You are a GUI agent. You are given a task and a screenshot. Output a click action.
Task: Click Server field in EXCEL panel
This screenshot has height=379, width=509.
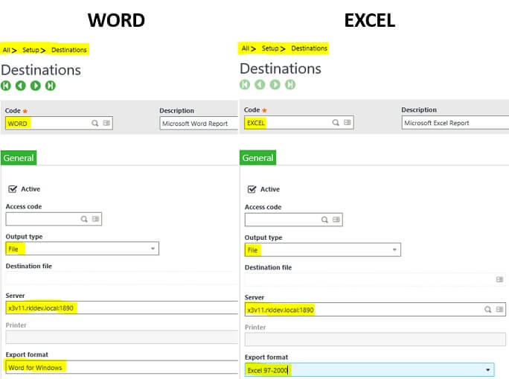point(375,310)
